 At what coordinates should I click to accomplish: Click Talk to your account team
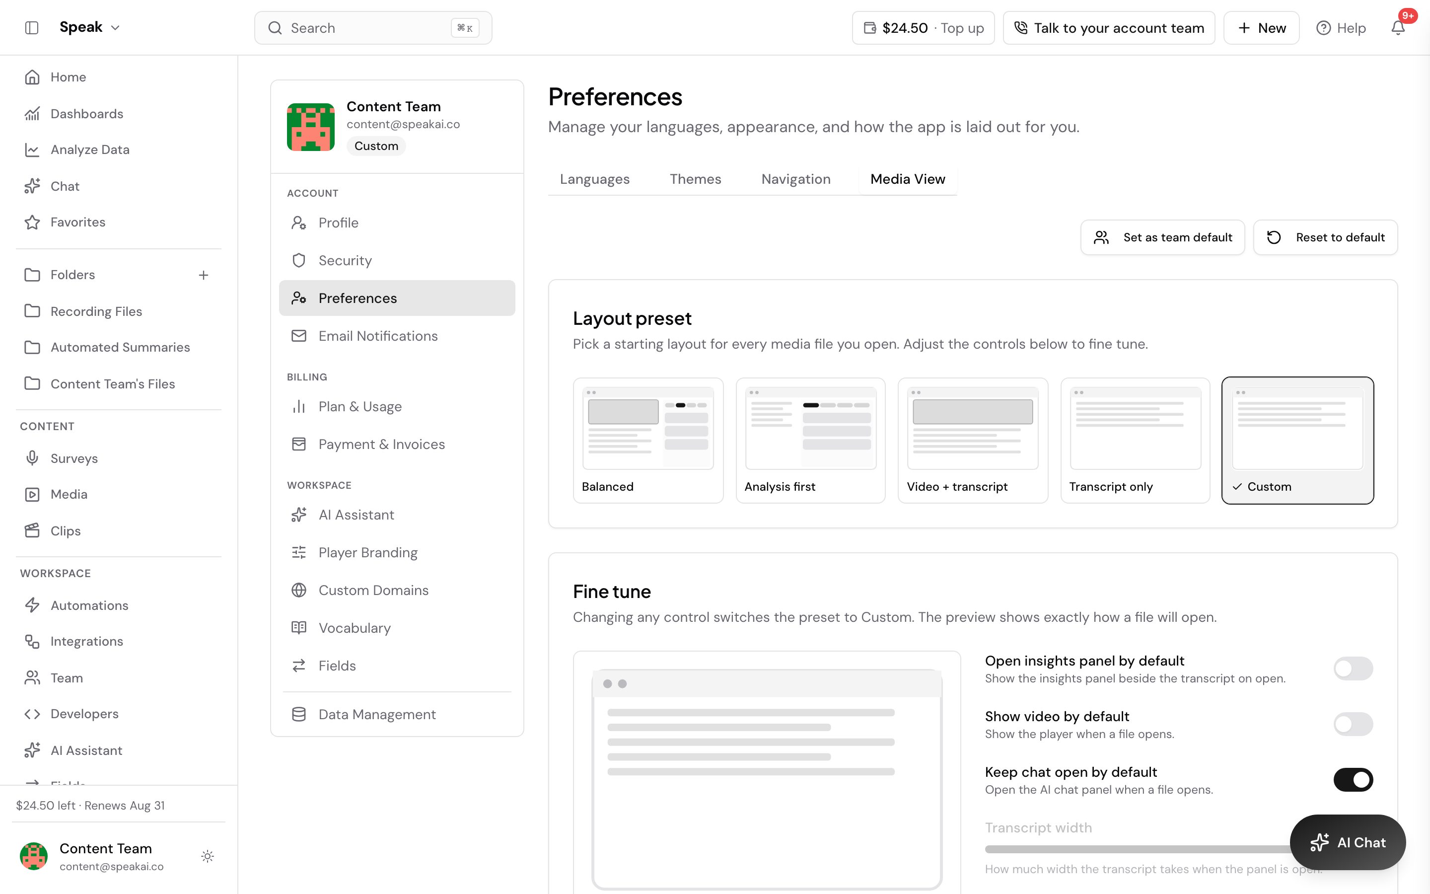(1109, 28)
